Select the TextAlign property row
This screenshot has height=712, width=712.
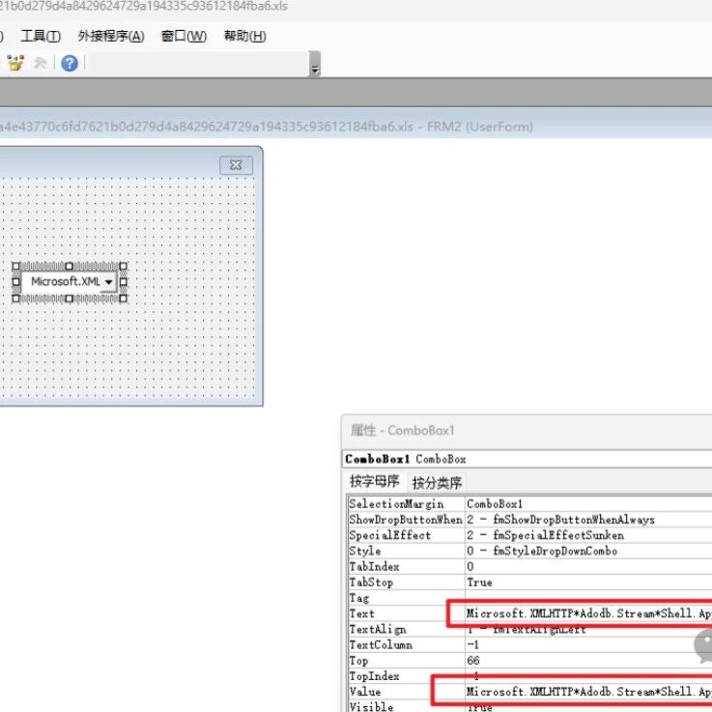point(530,629)
